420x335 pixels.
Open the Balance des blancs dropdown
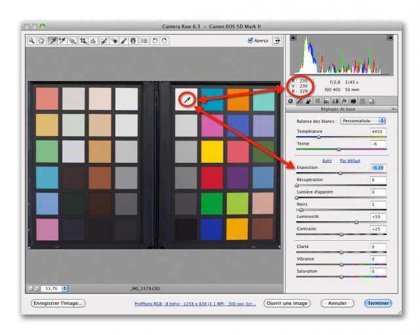click(x=363, y=121)
